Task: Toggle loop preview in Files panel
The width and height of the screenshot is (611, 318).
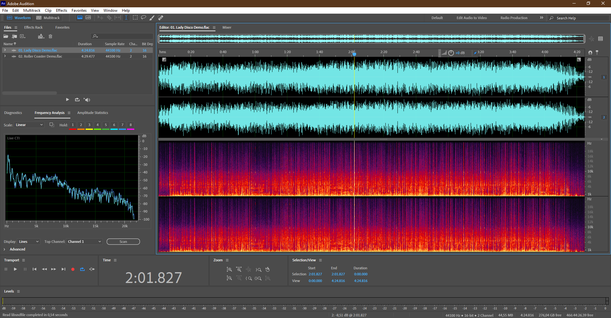Action: pyautogui.click(x=77, y=100)
